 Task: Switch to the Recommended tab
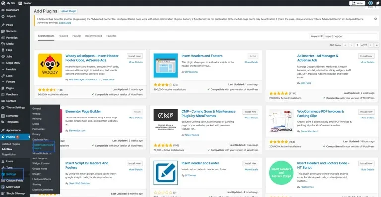coord(94,36)
